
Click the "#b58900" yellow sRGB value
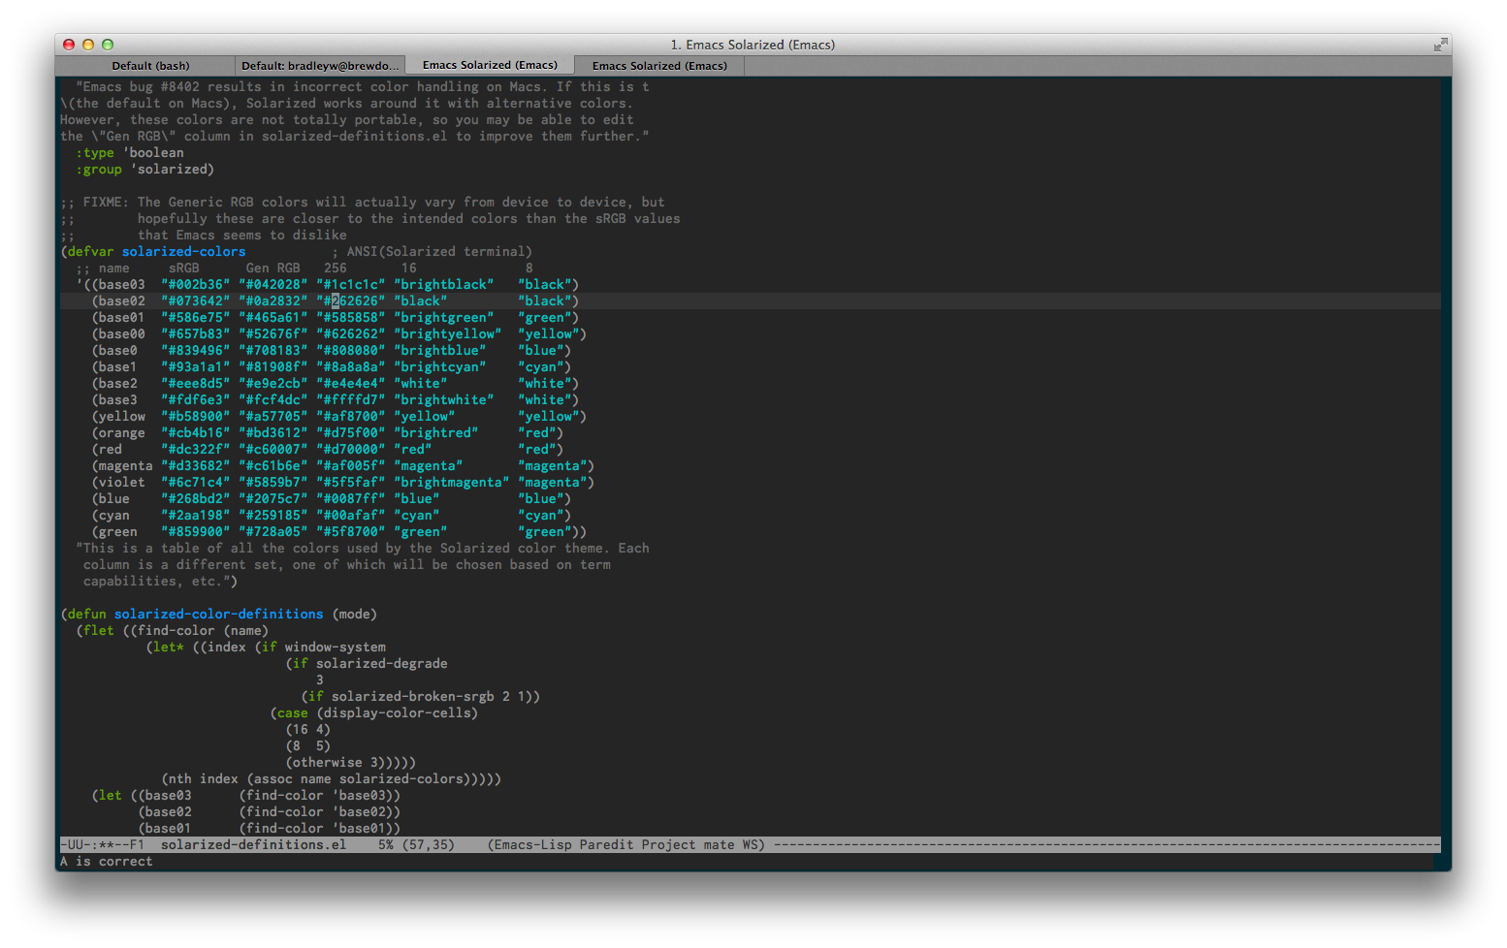[x=196, y=417]
